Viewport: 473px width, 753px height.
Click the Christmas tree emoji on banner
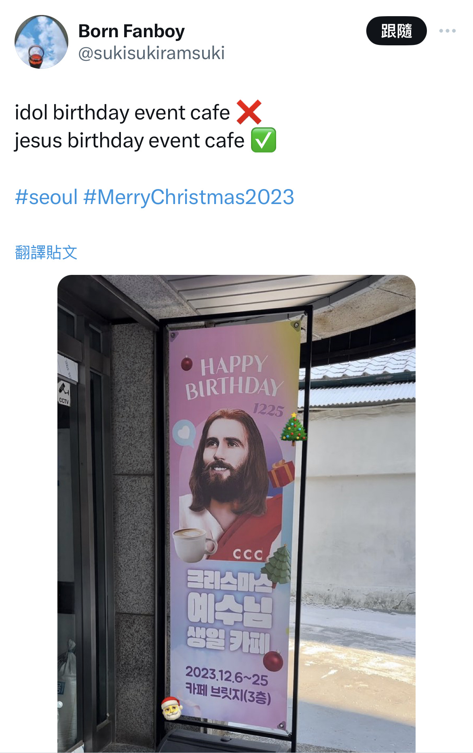(294, 428)
